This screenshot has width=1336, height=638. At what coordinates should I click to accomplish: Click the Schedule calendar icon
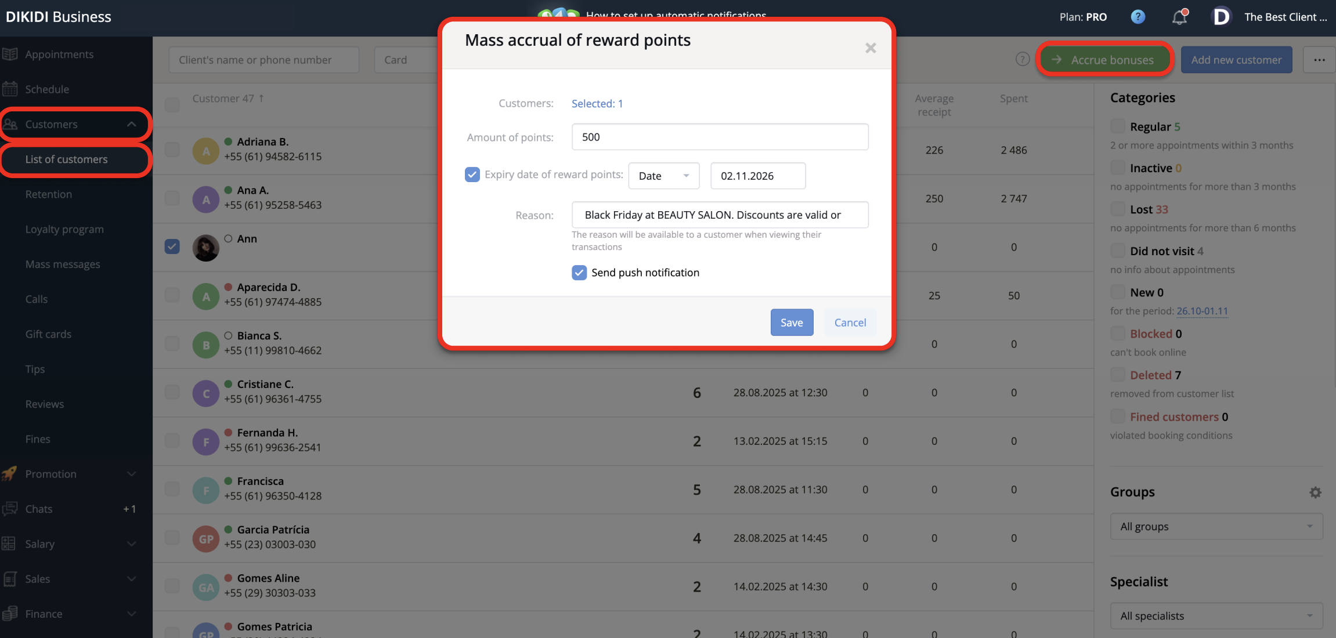coord(10,89)
